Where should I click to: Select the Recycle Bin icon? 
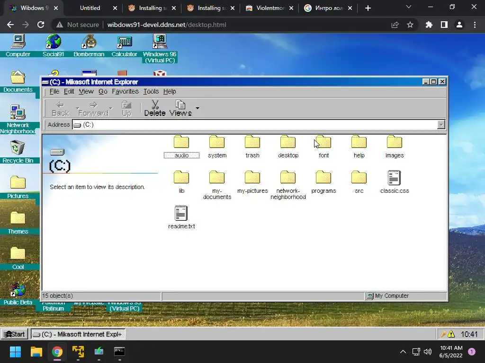[18, 152]
